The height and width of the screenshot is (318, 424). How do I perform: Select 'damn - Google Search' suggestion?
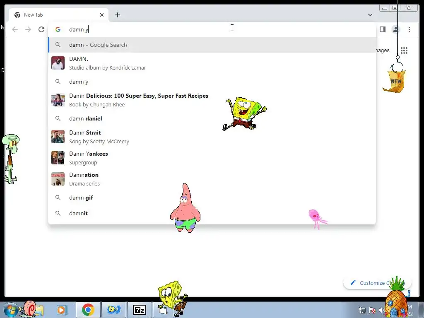[x=212, y=45]
